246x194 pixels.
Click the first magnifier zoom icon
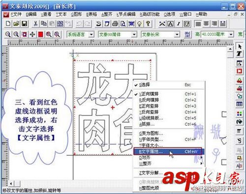tap(8, 34)
